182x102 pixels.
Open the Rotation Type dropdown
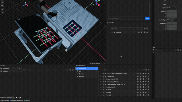pyautogui.click(x=171, y=20)
